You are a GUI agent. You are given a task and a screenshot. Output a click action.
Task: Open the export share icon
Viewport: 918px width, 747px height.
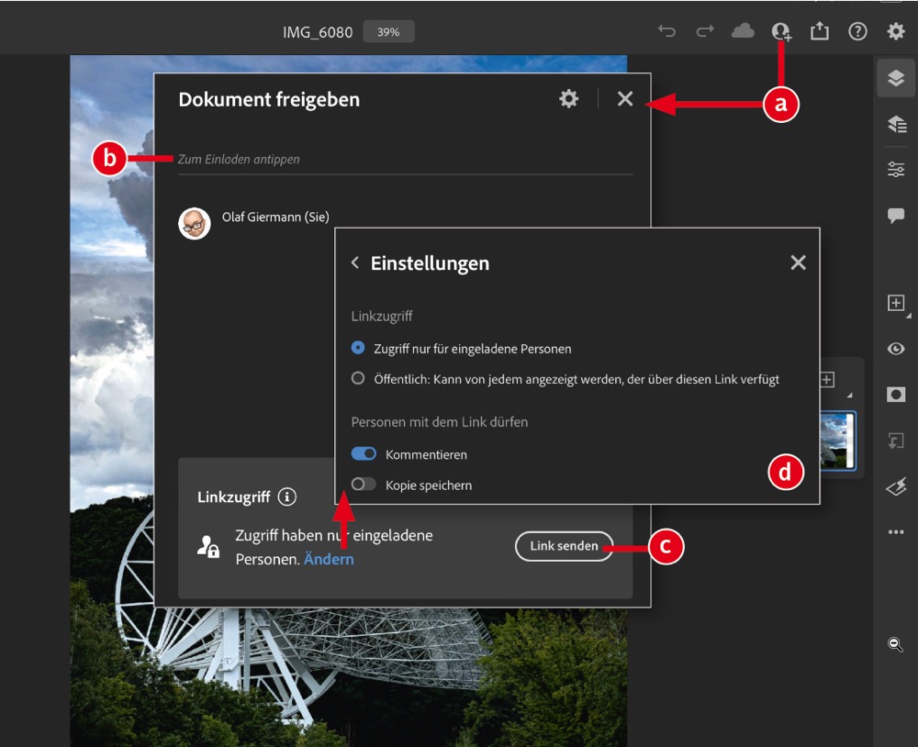pos(820,30)
